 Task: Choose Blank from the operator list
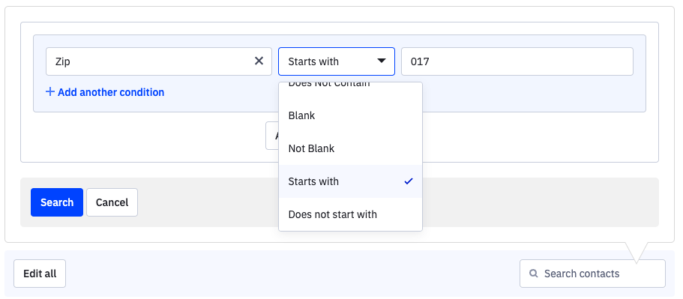(350, 115)
